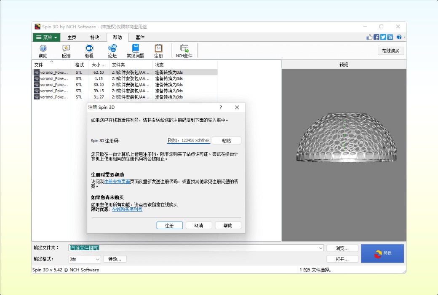Open the 在线购买序列号 link

pos(127,209)
